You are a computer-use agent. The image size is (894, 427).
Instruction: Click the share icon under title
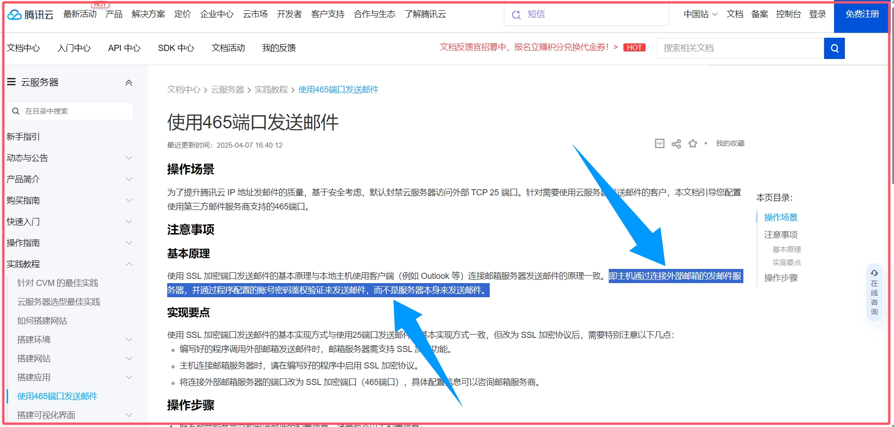point(676,143)
